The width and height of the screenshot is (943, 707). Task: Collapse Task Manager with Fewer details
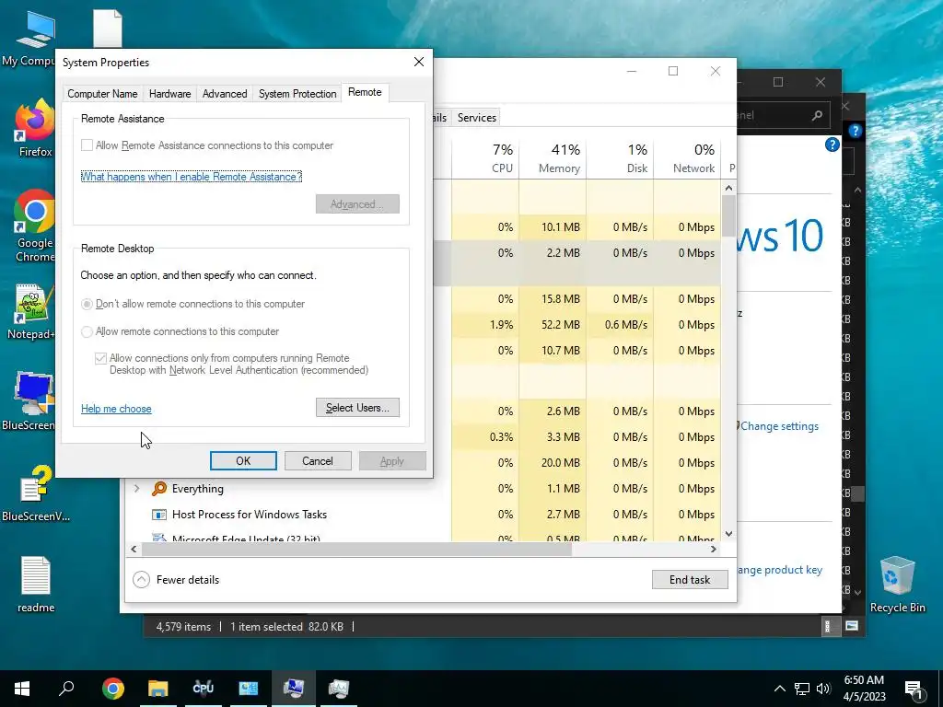(176, 580)
